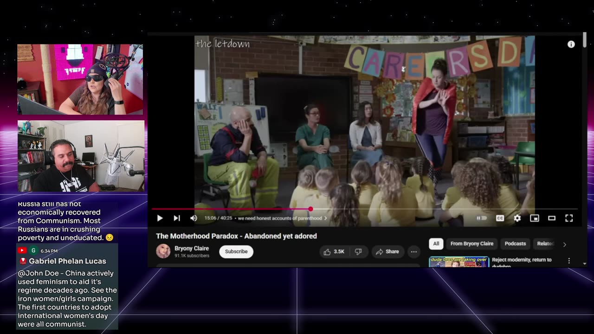Play the YouTube video
Image resolution: width=594 pixels, height=334 pixels.
click(x=160, y=218)
